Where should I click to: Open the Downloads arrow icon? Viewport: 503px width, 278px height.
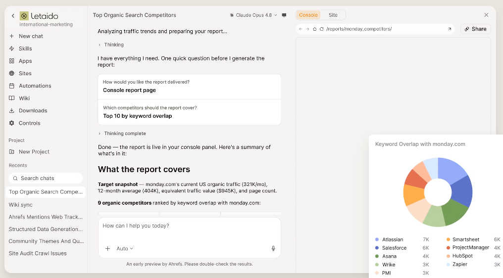pos(11,111)
